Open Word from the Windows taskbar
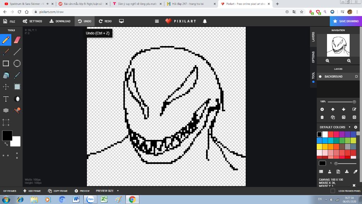Screen dimensions: 362x204 [76, 199]
